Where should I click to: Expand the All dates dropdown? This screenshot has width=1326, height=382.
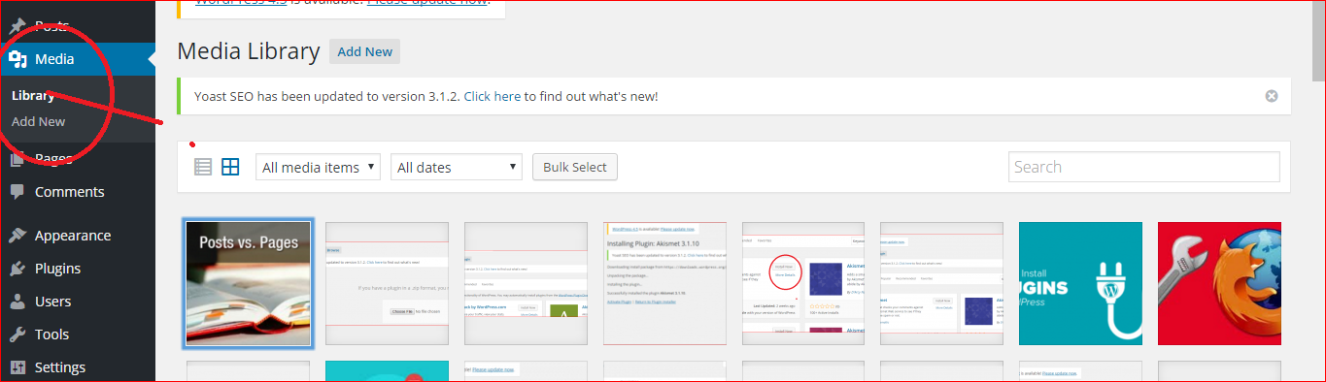coord(457,167)
